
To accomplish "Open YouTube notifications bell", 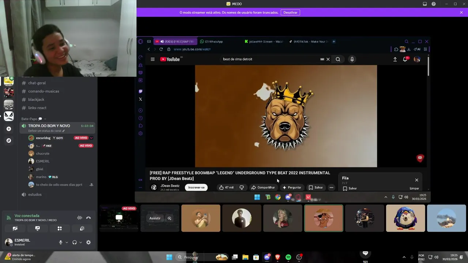I will (405, 59).
